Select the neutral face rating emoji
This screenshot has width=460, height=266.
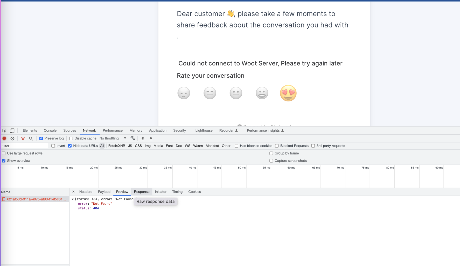tap(236, 93)
